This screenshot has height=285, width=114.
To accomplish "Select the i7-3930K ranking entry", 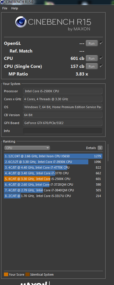I will [x=53, y=162].
